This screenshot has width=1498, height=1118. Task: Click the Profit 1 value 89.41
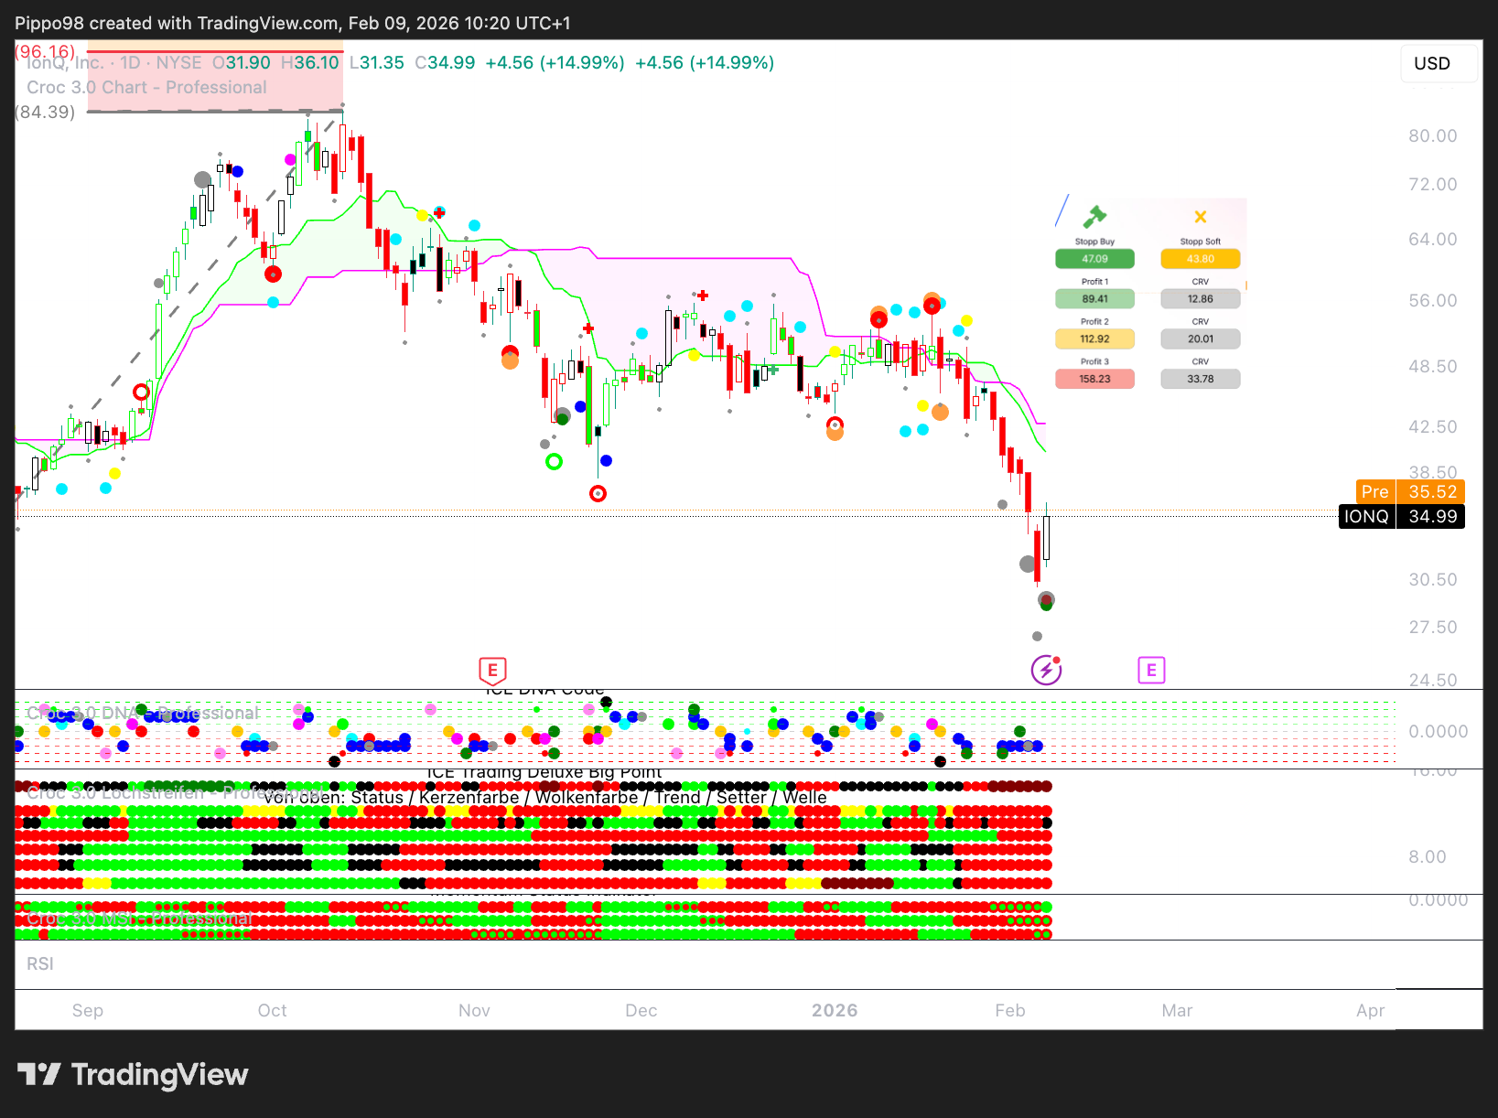pos(1094,299)
